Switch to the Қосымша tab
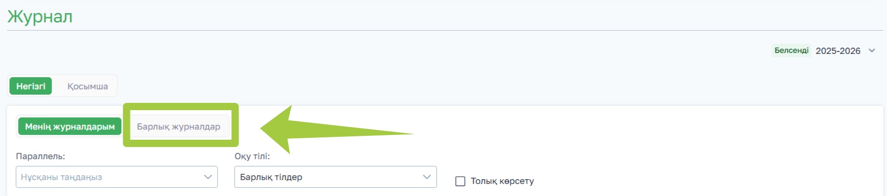The image size is (887, 196). click(x=88, y=86)
